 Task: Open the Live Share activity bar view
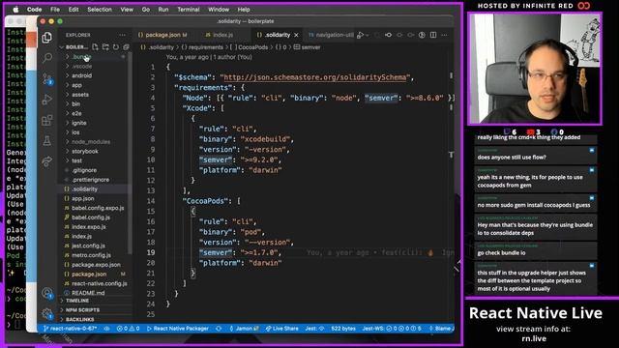(47, 161)
